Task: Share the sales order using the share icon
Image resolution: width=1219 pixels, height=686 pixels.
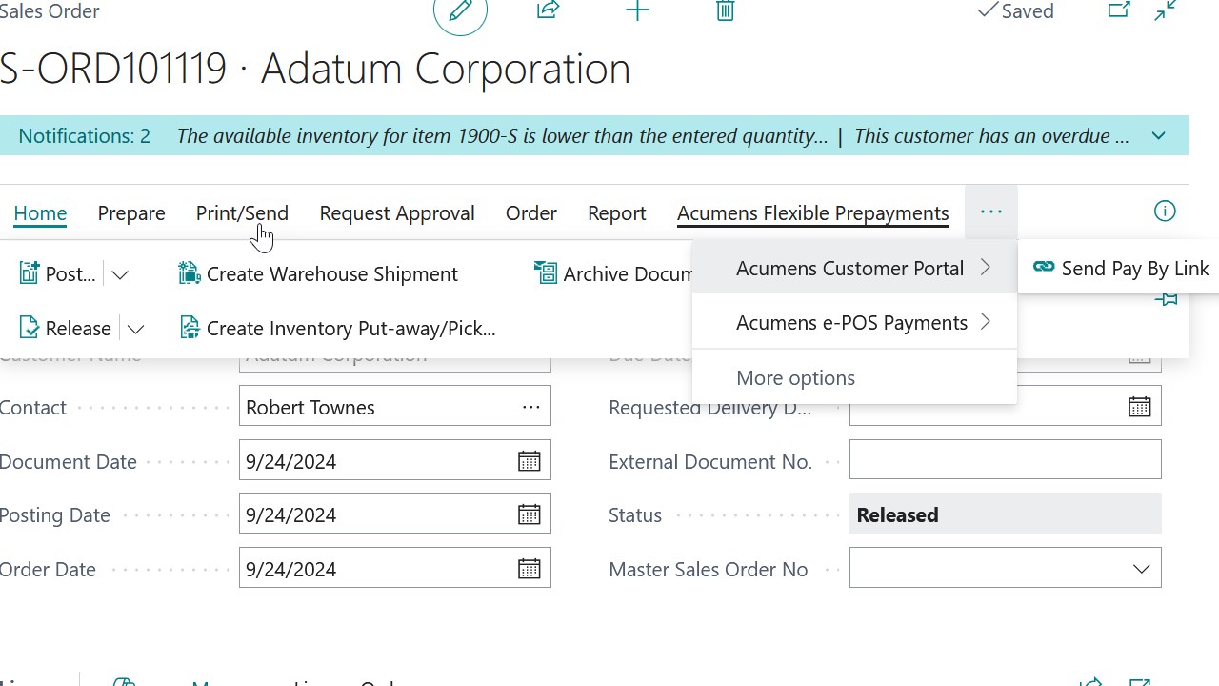Action: 547,10
